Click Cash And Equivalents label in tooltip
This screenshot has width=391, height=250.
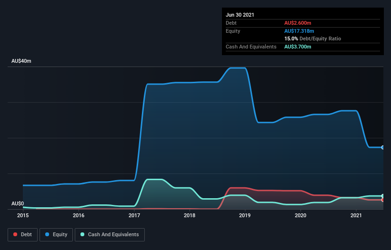[x=251, y=47]
